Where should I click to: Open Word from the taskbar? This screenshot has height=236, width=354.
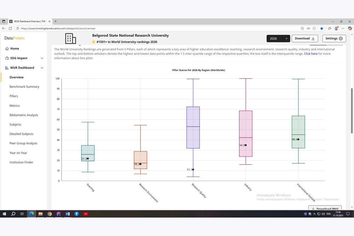(68, 214)
